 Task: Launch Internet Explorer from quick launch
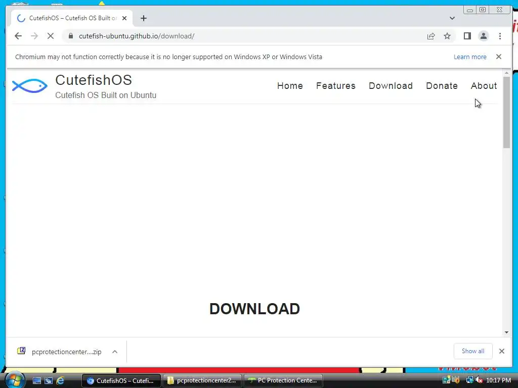(60, 381)
